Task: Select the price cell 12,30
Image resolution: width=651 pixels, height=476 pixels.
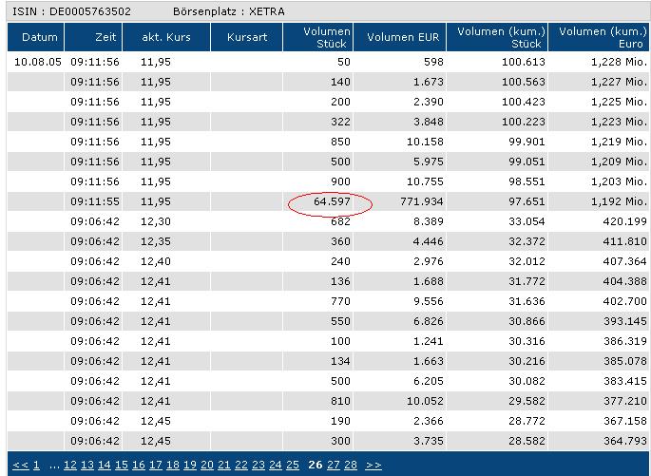Action: click(x=156, y=221)
